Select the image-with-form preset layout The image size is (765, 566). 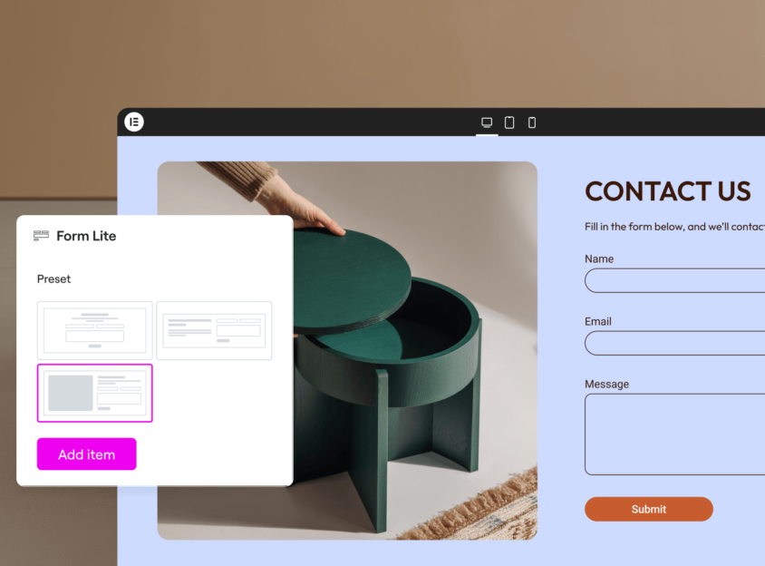click(95, 393)
